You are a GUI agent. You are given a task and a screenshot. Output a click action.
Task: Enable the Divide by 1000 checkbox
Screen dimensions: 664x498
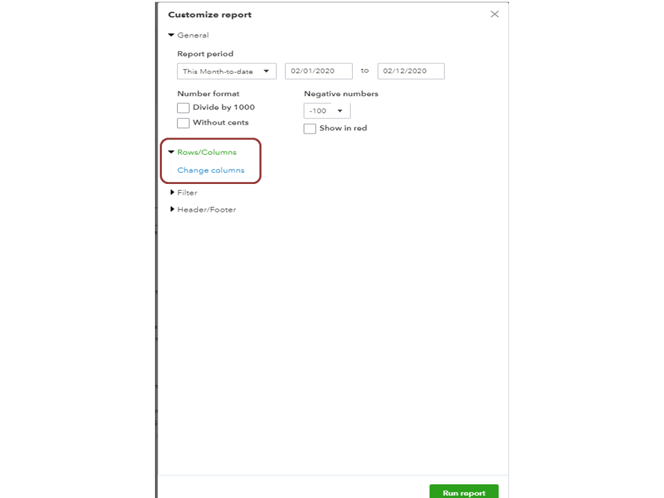[x=183, y=108]
